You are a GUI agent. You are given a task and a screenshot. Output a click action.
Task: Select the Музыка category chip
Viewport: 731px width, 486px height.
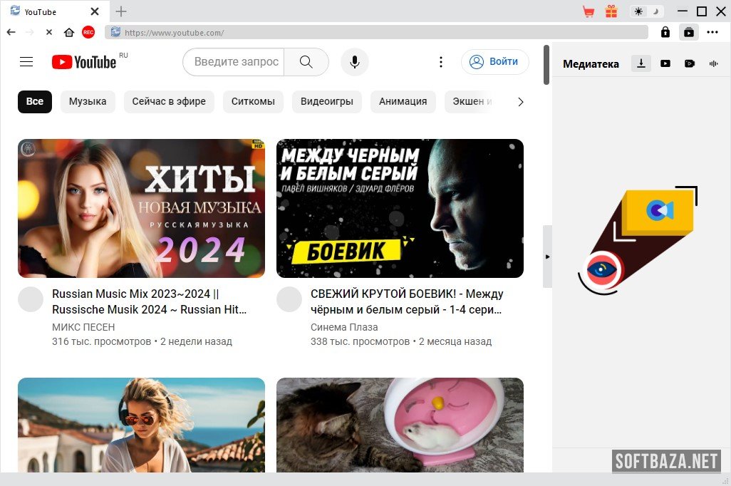click(88, 101)
